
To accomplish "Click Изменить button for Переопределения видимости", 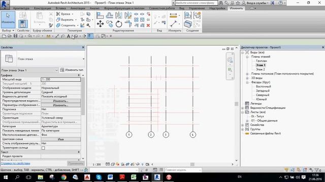I will [60, 101].
